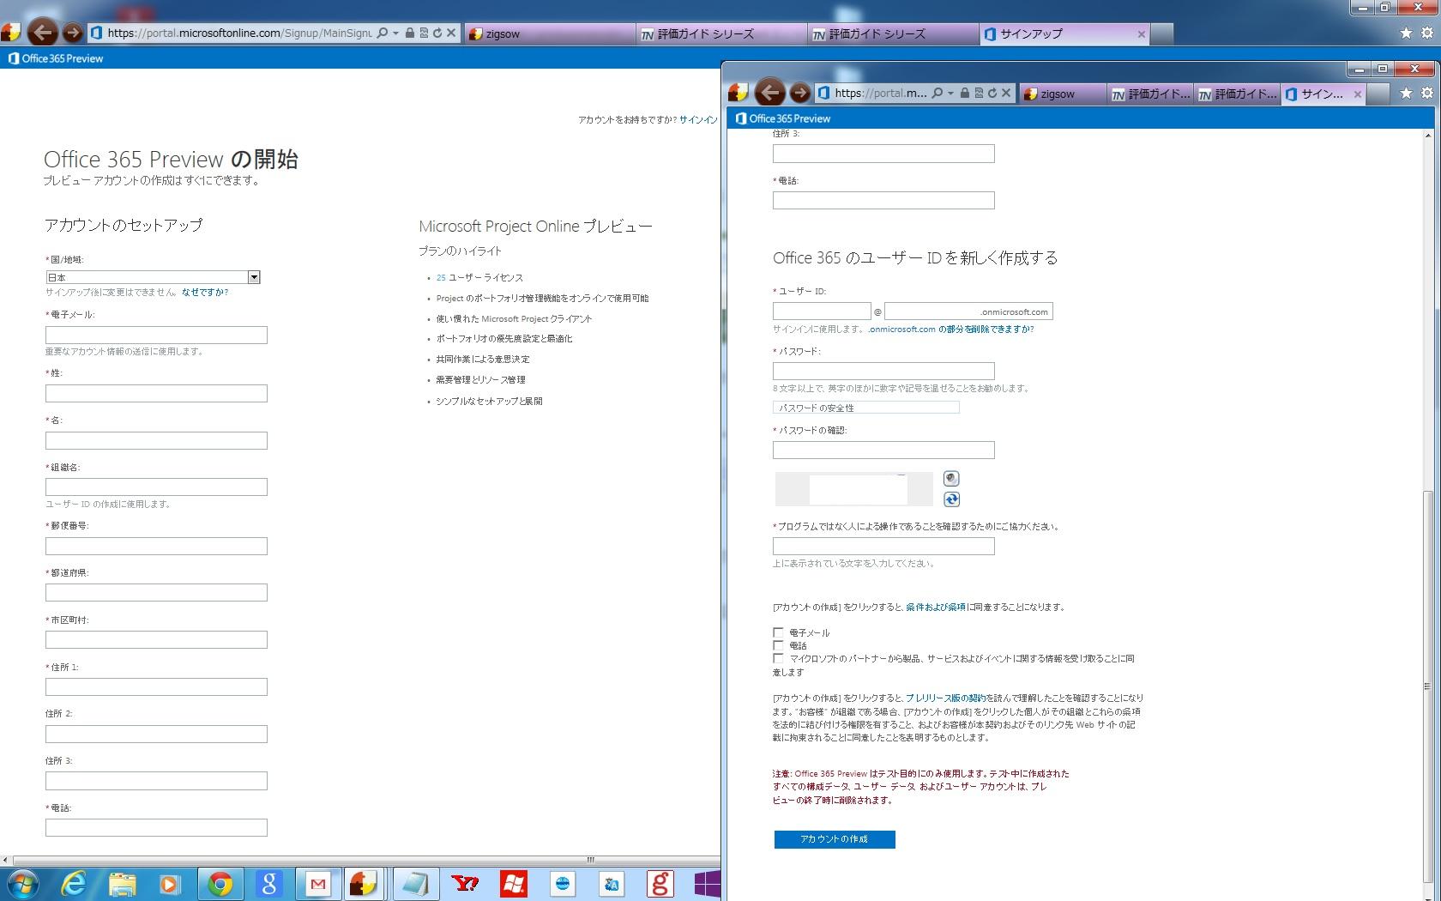Open Windows Media Player from the taskbar
The image size is (1441, 901).
[170, 884]
